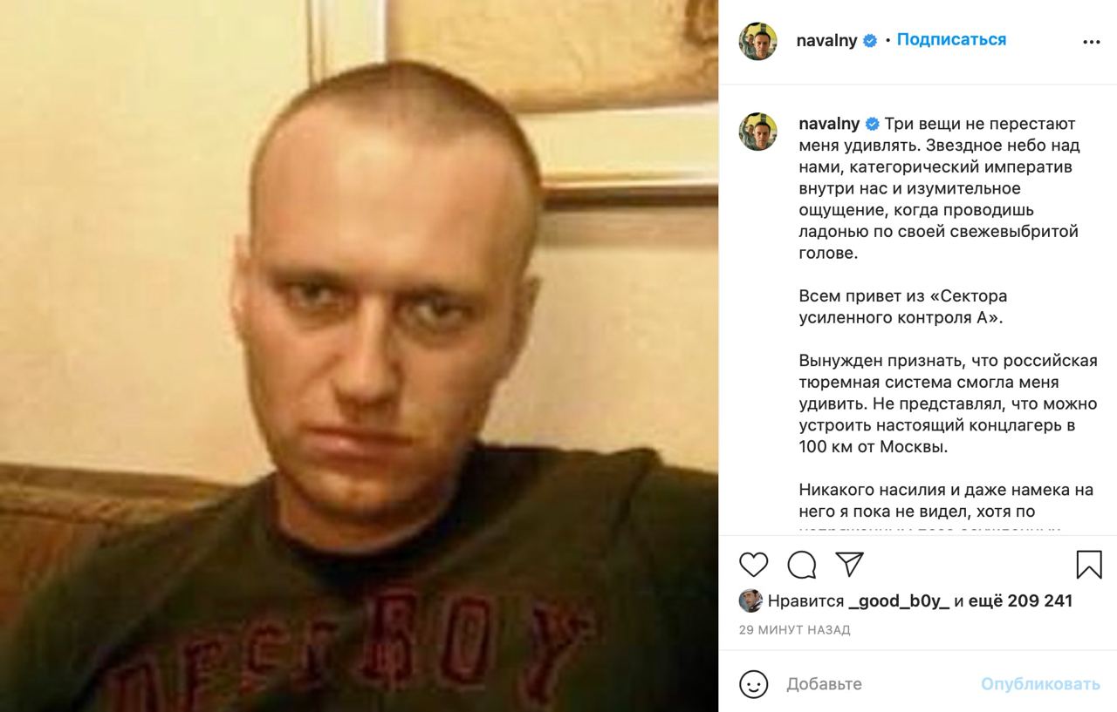
Task: Click the small liker avatar icon
Action: pyautogui.click(x=750, y=600)
